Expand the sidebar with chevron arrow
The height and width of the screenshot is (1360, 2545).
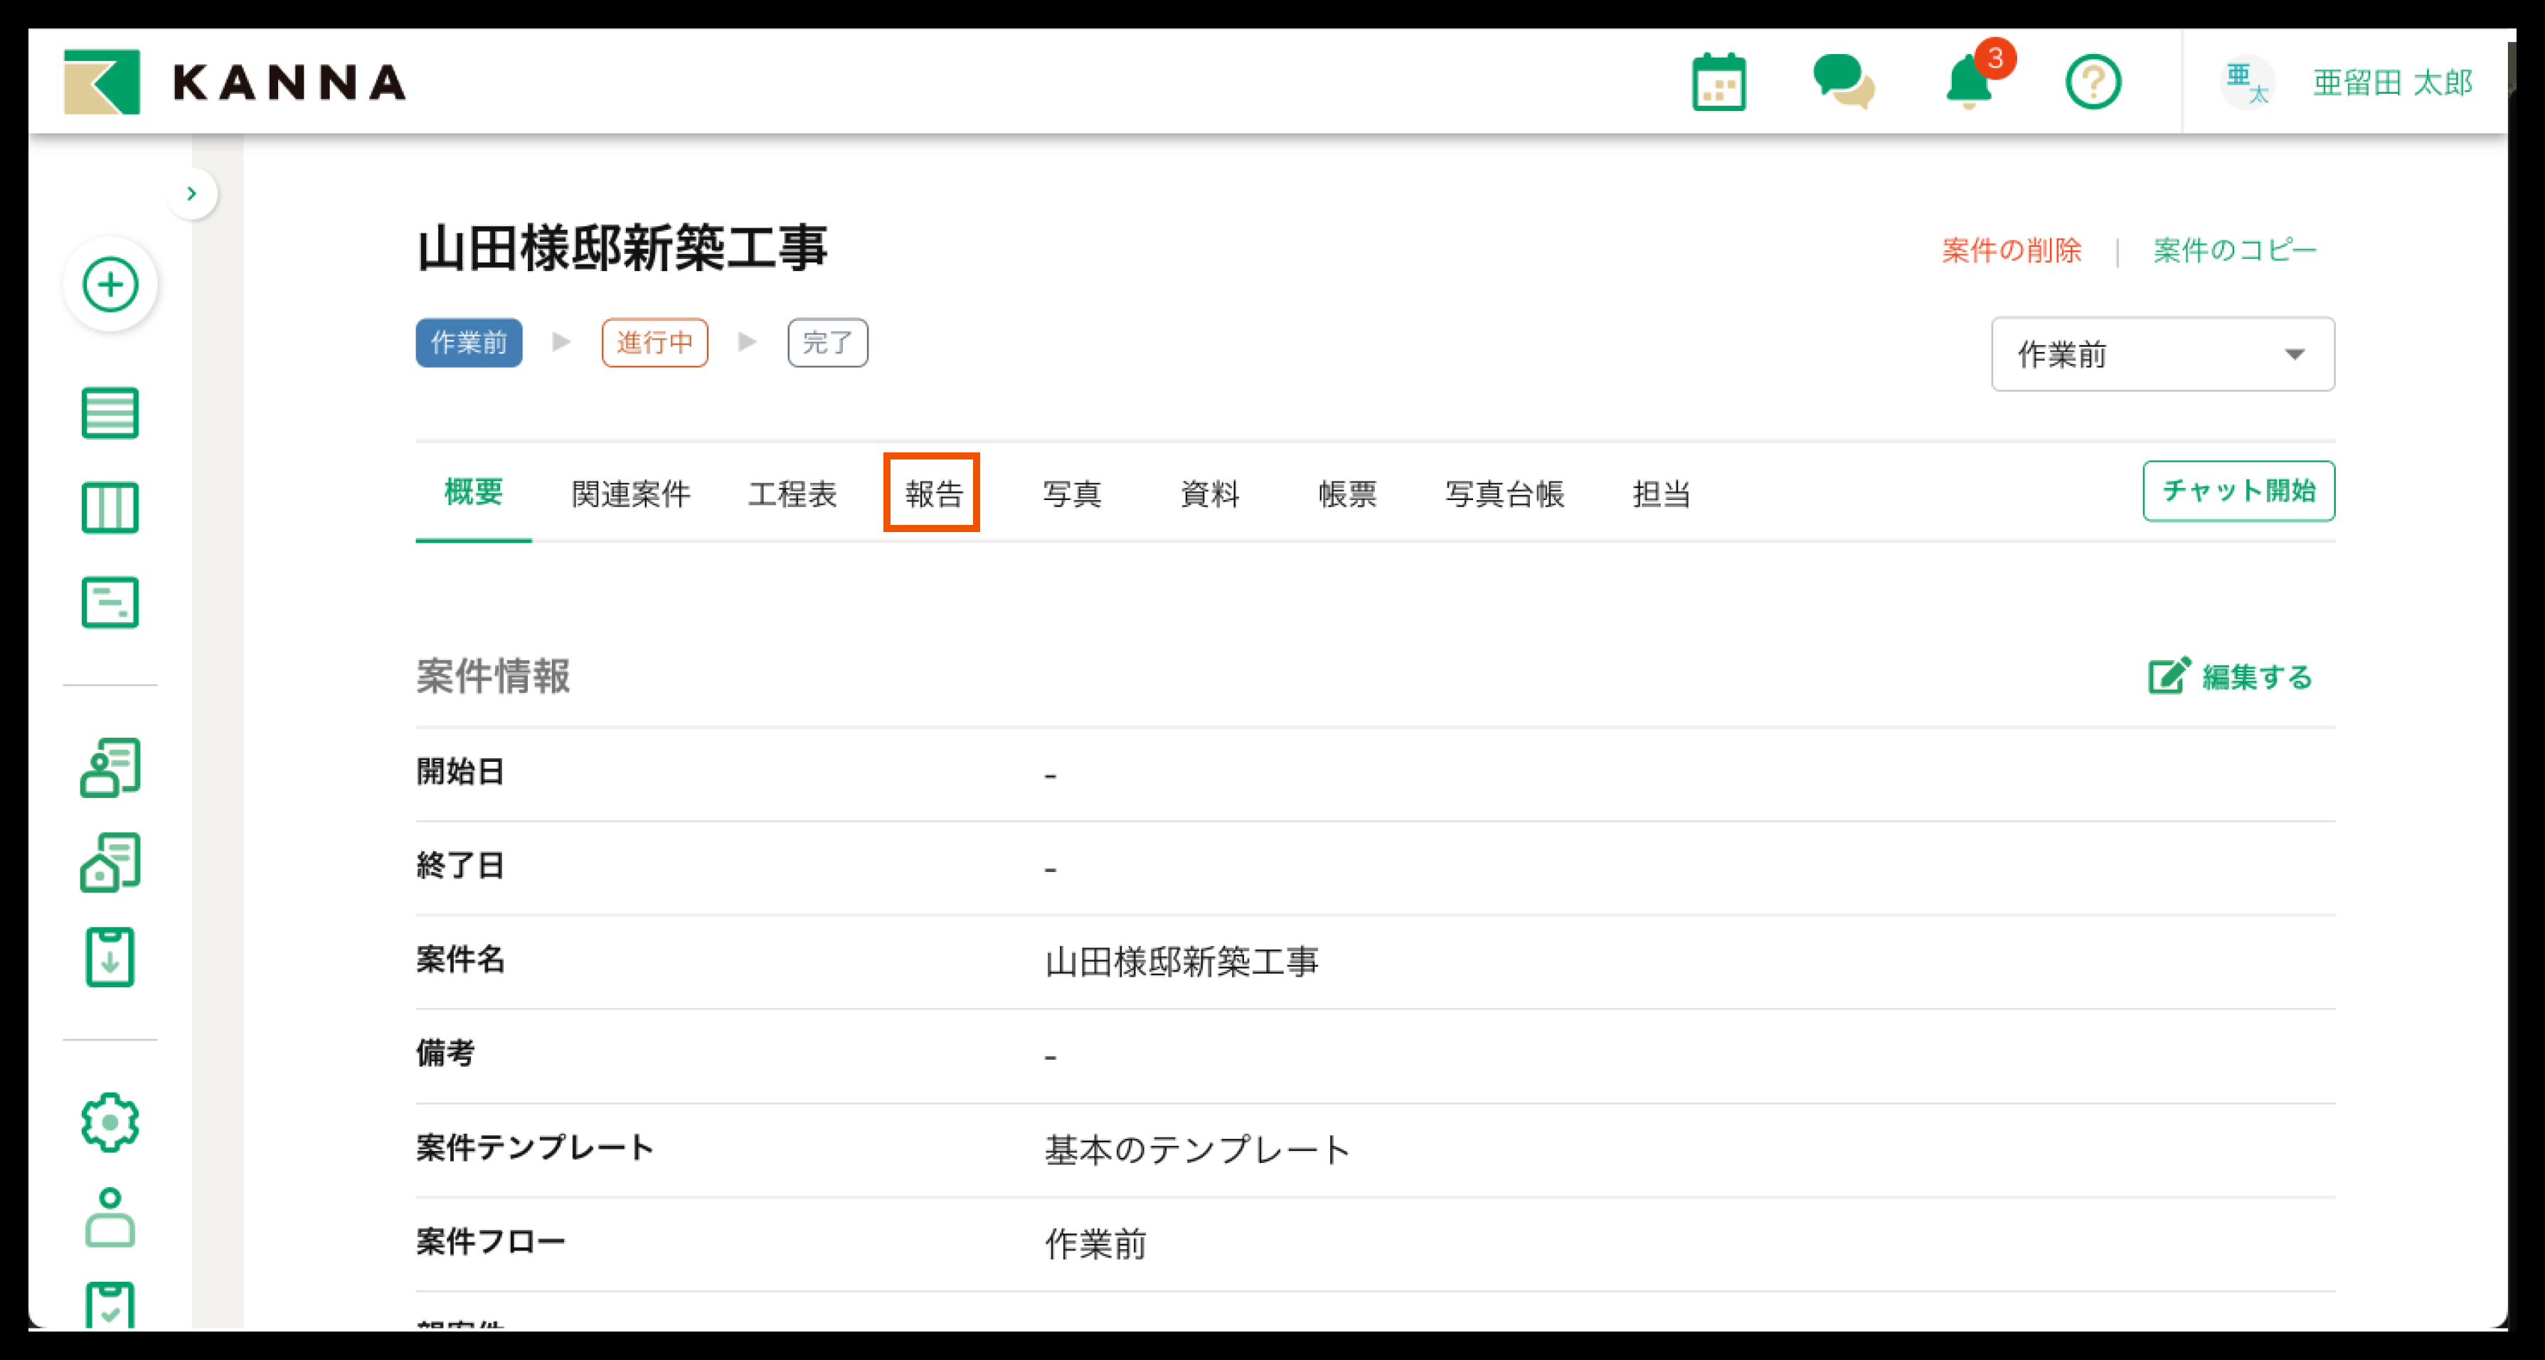(x=191, y=193)
